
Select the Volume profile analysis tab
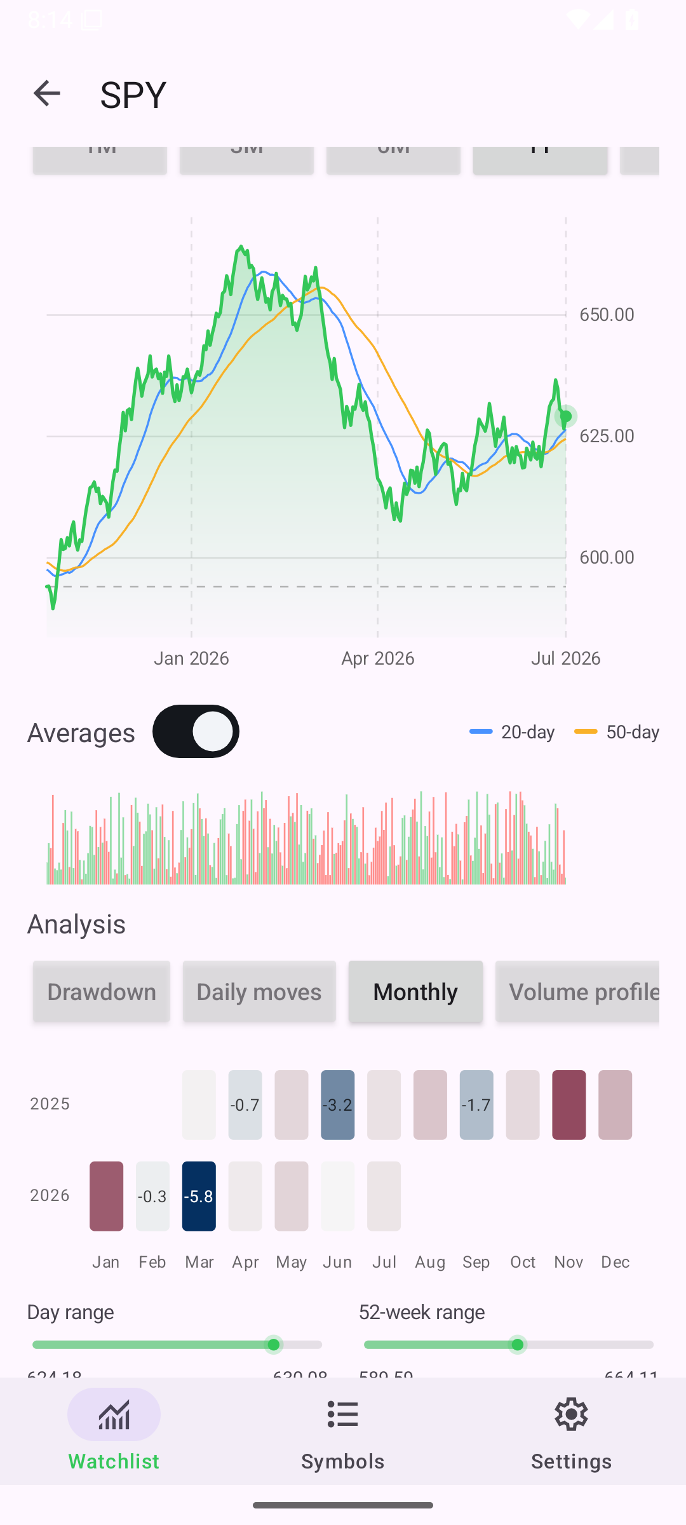[x=577, y=992]
